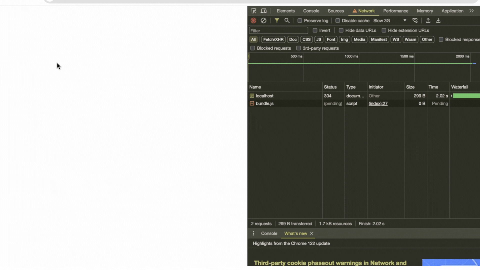Click the record/stop button in Network panel
The width and height of the screenshot is (480, 270).
point(253,20)
